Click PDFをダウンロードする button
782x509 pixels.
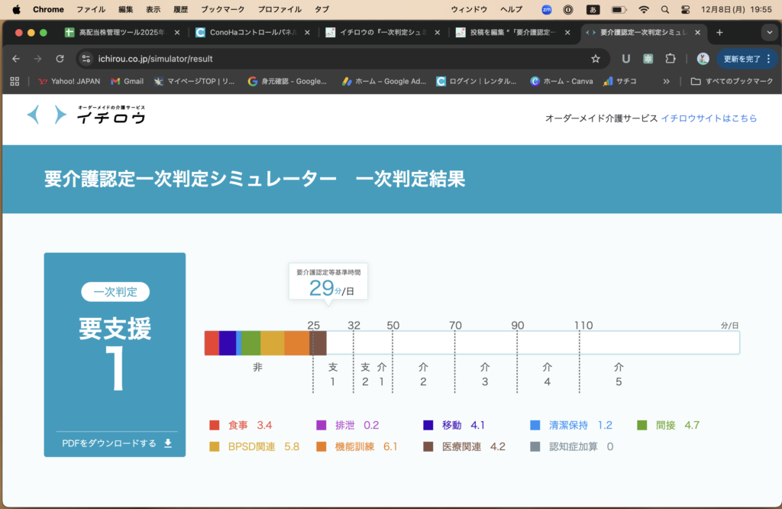tap(115, 443)
